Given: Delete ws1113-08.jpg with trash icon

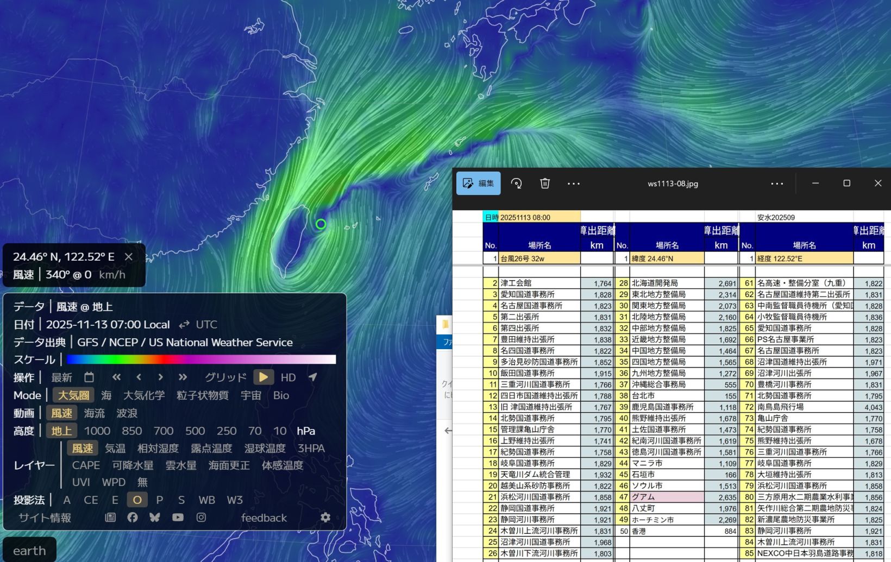Looking at the screenshot, I should [545, 184].
